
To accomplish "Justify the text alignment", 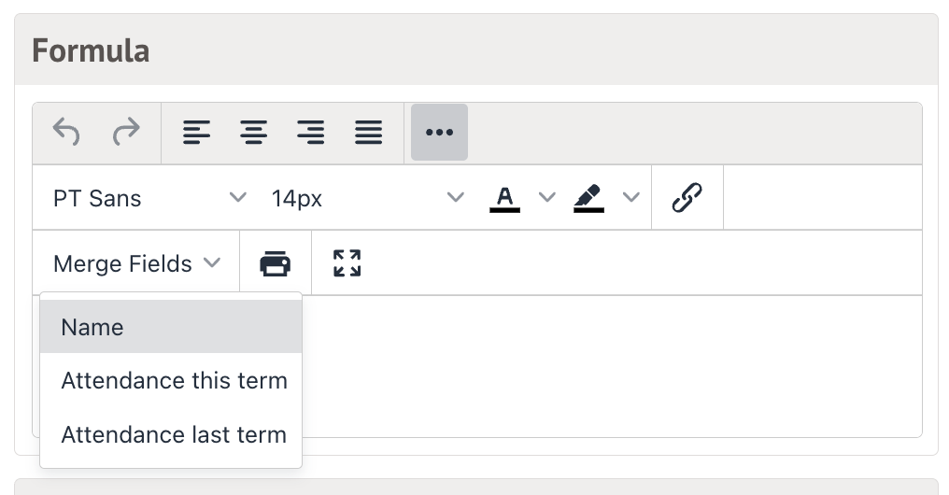I will click(369, 133).
